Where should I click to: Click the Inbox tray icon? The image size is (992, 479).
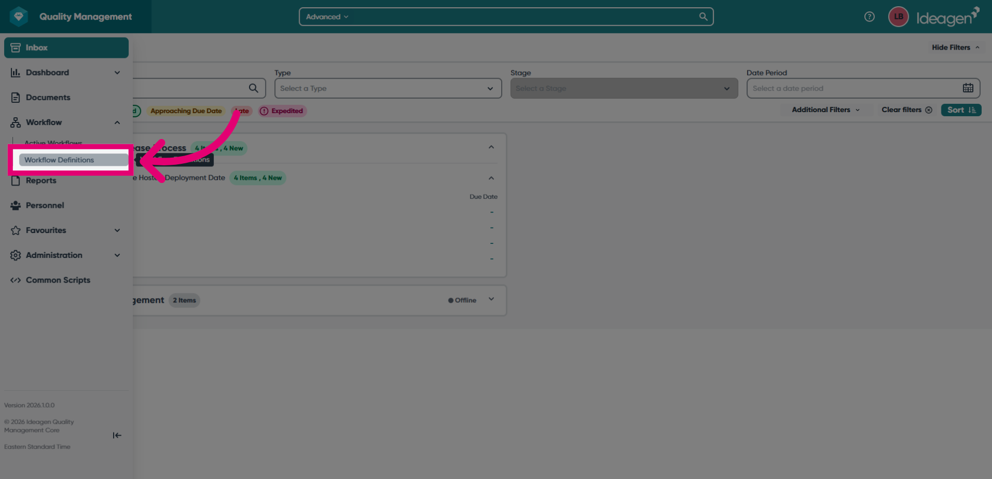pyautogui.click(x=16, y=48)
